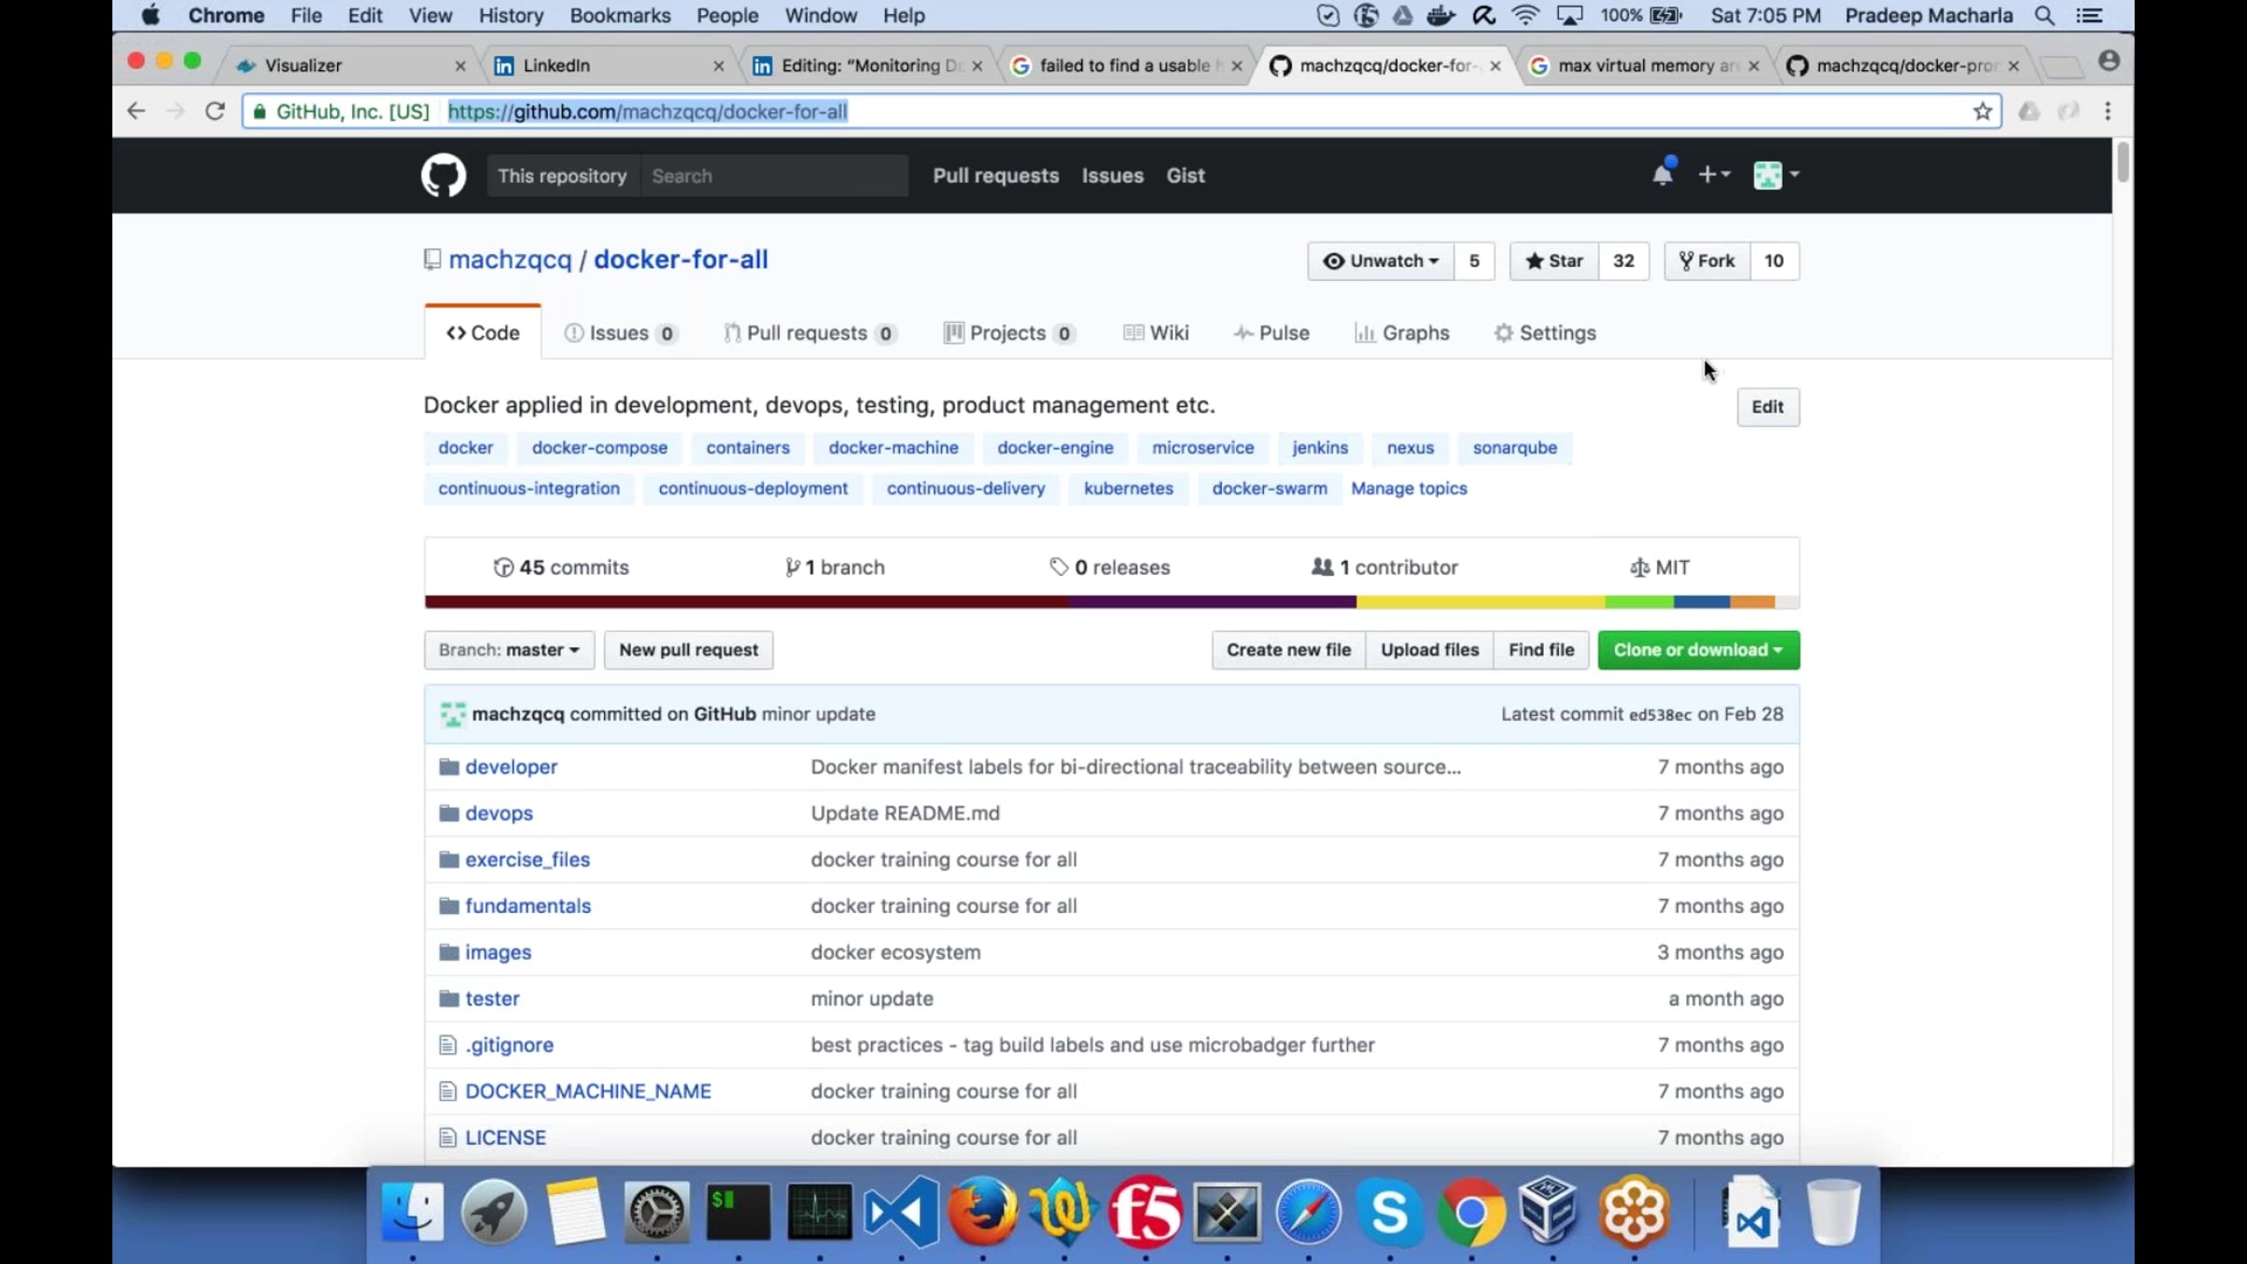Open Notes app in the dock
The width and height of the screenshot is (2247, 1264).
[x=576, y=1212]
